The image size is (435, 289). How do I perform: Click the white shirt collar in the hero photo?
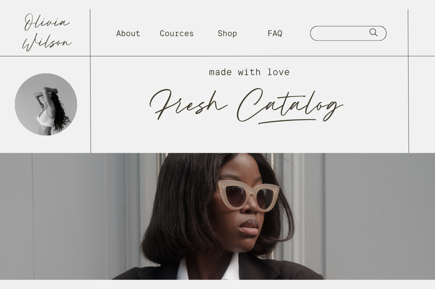click(x=207, y=268)
